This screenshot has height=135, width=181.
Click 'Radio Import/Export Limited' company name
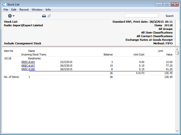coord(23,25)
